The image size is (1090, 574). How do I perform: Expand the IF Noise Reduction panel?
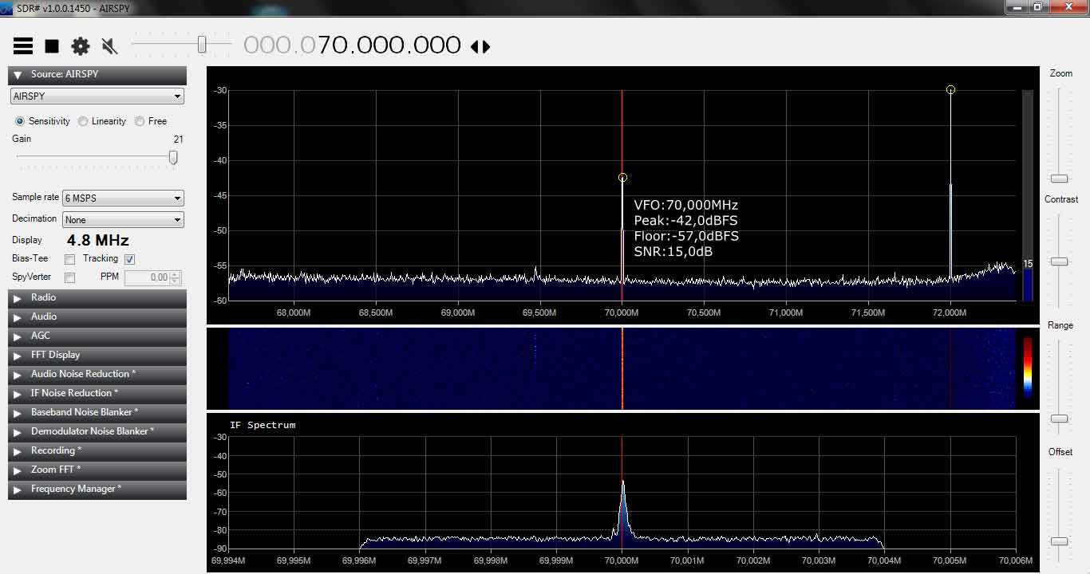pyautogui.click(x=97, y=394)
